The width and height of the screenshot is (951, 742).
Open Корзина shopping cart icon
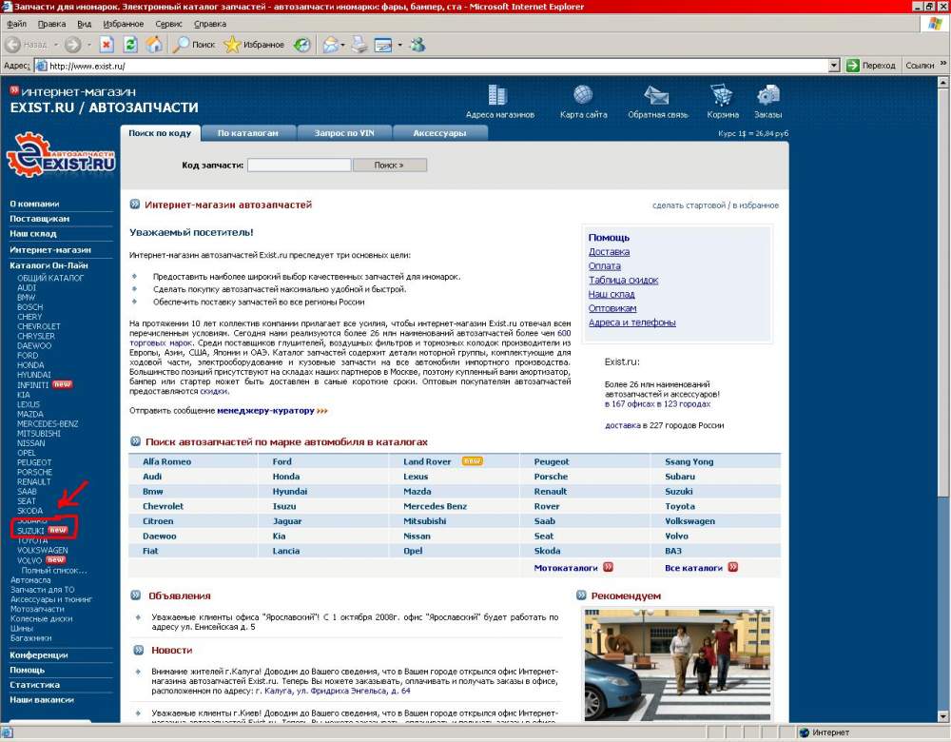(x=722, y=94)
